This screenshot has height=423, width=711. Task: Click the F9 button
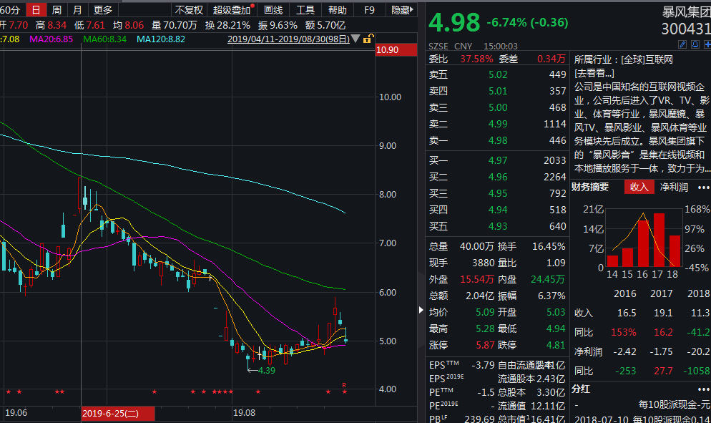point(369,9)
